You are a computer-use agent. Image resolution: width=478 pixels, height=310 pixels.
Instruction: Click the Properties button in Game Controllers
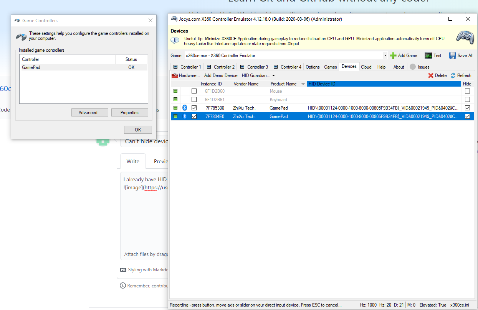coord(129,113)
